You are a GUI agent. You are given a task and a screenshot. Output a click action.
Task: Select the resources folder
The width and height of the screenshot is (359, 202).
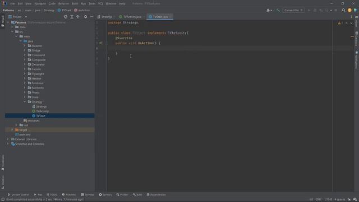34,121
